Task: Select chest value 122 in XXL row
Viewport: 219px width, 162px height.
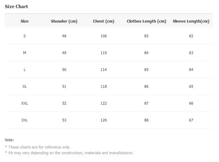Action: click(103, 103)
